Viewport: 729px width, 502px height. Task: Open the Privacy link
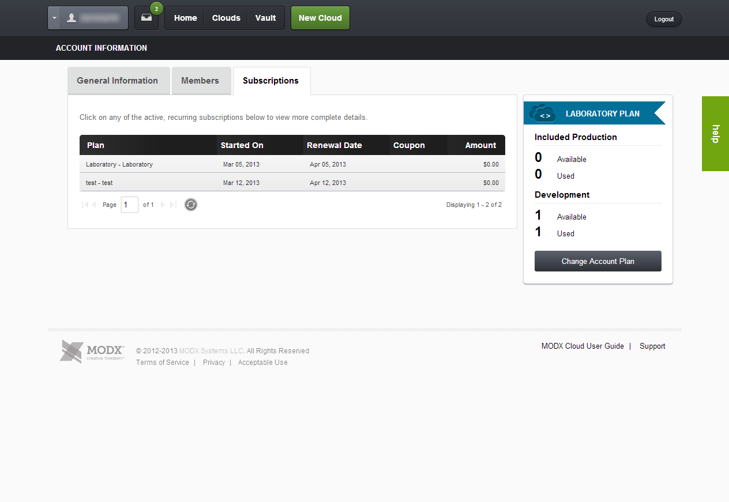pyautogui.click(x=214, y=363)
